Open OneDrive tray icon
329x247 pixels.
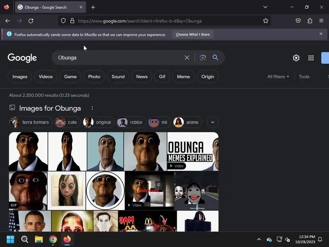(269, 239)
